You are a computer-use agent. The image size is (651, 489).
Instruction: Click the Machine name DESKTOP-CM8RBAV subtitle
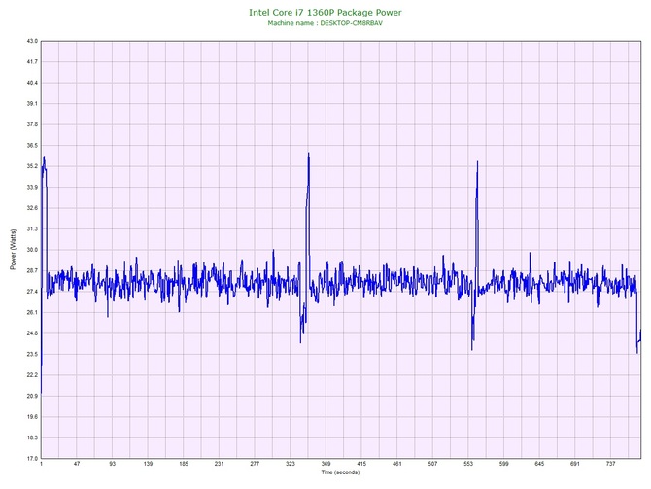(325, 23)
